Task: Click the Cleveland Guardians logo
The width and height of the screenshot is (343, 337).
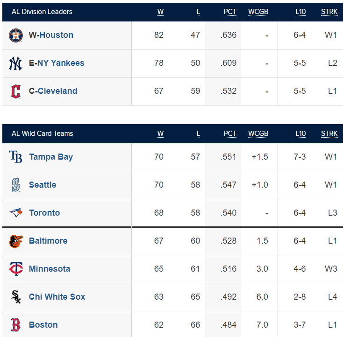Action: point(16,91)
